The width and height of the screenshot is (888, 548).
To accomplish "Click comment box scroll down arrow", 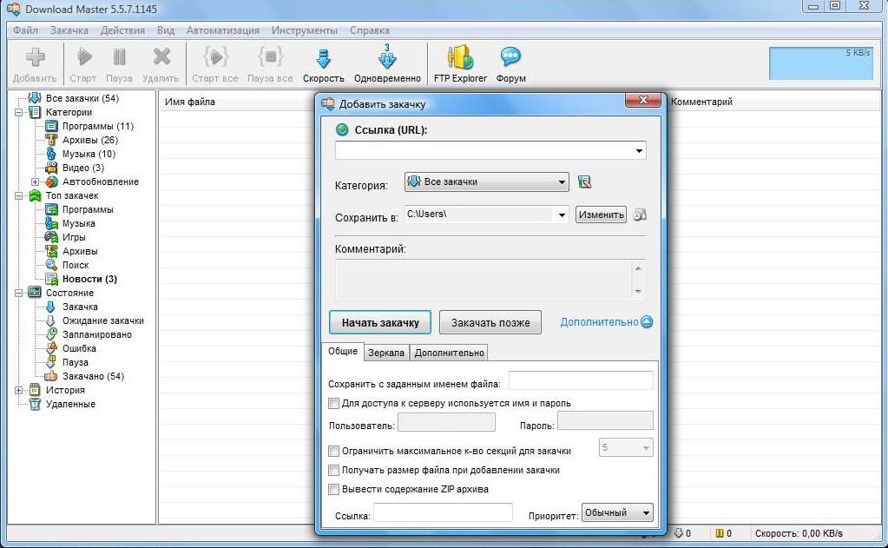I will click(638, 291).
